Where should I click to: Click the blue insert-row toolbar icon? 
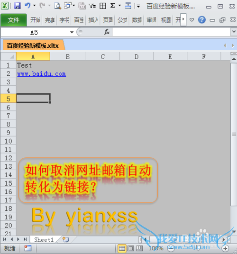(x=128, y=6)
